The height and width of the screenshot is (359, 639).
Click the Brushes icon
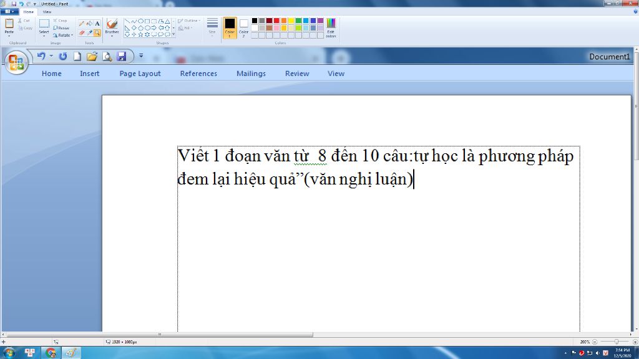112,24
